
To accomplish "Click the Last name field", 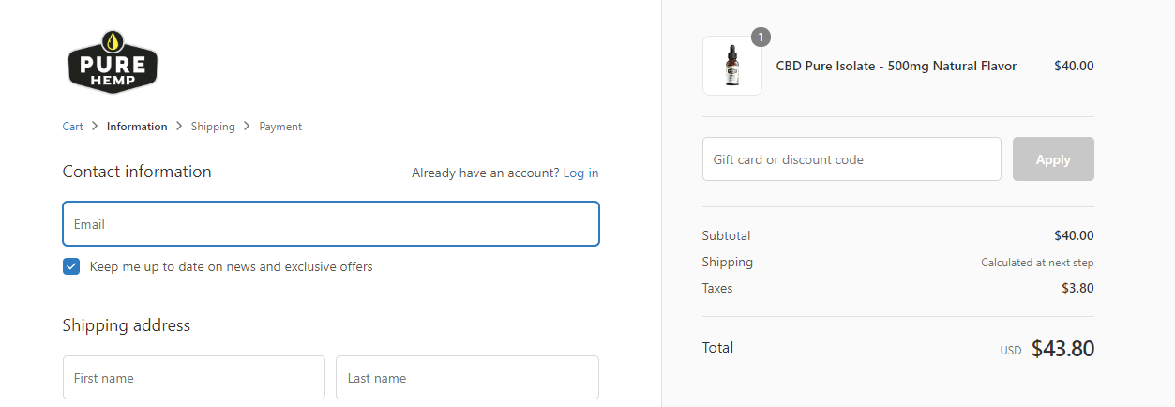I will coord(467,378).
